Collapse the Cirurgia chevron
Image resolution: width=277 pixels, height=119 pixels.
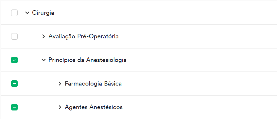[x=27, y=13]
